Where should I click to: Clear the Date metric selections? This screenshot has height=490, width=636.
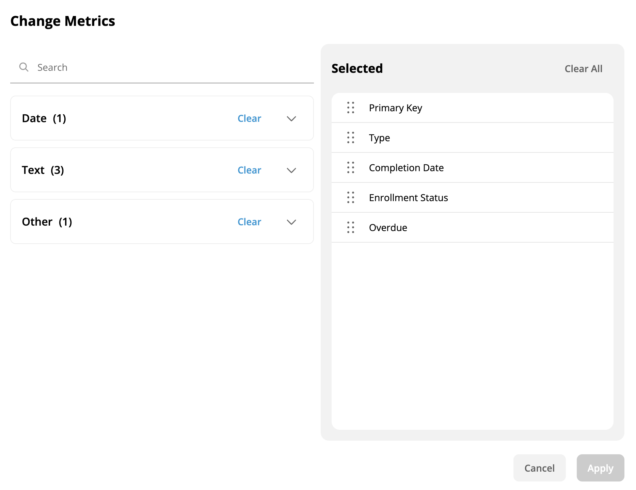pyautogui.click(x=249, y=118)
